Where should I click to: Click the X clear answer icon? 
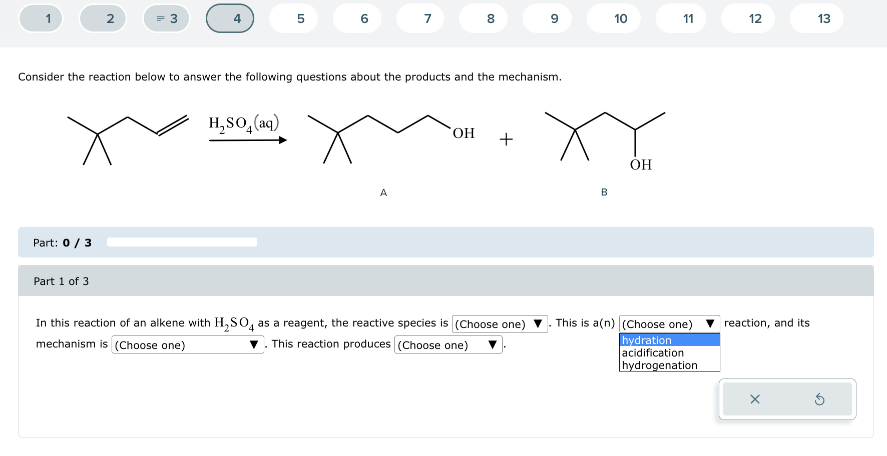coord(755,399)
